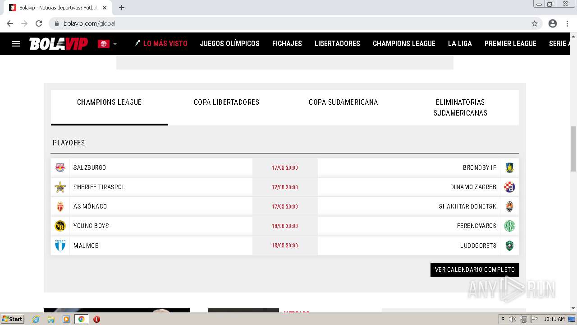Open Libertadores menu item
The width and height of the screenshot is (577, 325).
click(337, 44)
